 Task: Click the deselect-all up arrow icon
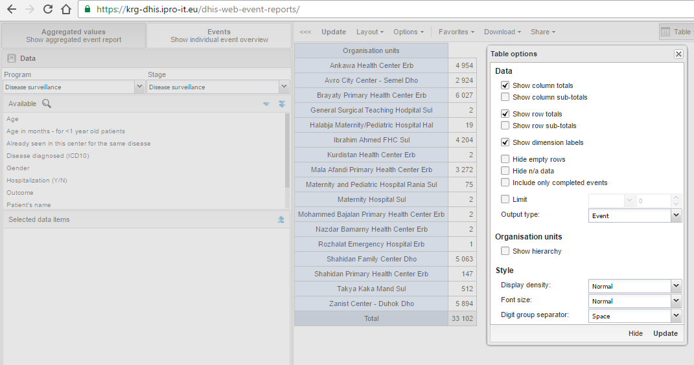tap(281, 219)
